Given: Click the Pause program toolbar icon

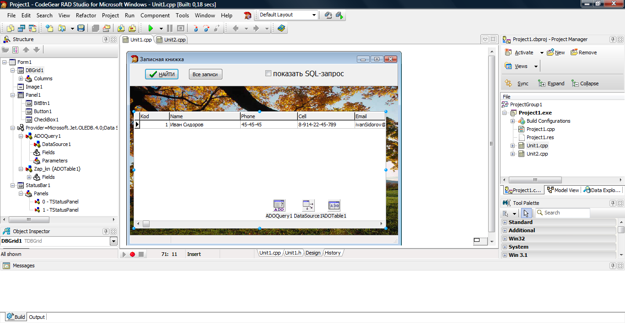Looking at the screenshot, I should tap(170, 28).
